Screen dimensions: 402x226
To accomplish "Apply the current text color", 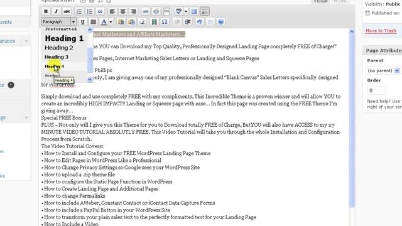I will [x=104, y=22].
